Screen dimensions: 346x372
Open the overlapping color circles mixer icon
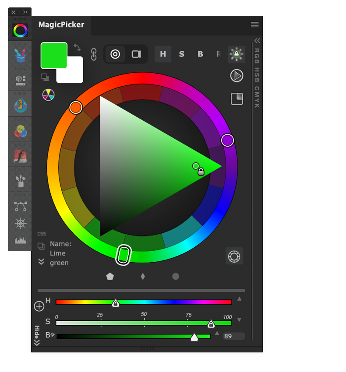tap(21, 131)
